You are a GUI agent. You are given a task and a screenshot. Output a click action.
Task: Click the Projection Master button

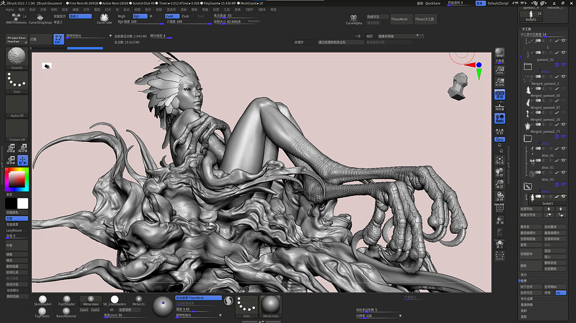(x=17, y=39)
